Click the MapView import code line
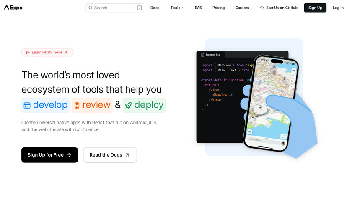The image size is (352, 197). pos(227,65)
